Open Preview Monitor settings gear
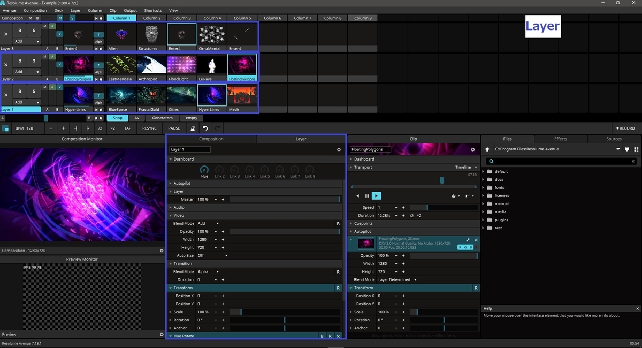Image resolution: width=642 pixels, height=348 pixels. [162, 335]
